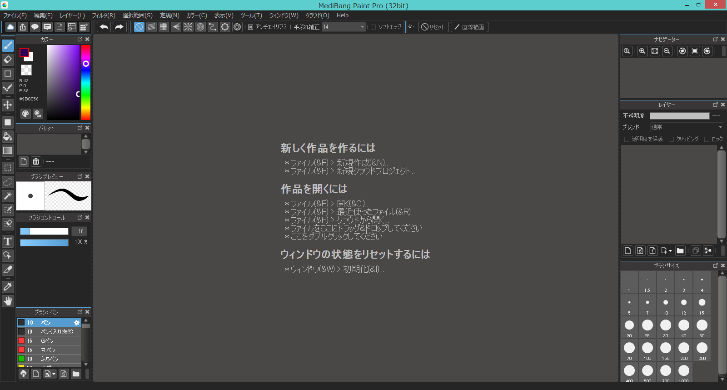
Task: Select the Magic Wand tool
Action: click(x=8, y=196)
